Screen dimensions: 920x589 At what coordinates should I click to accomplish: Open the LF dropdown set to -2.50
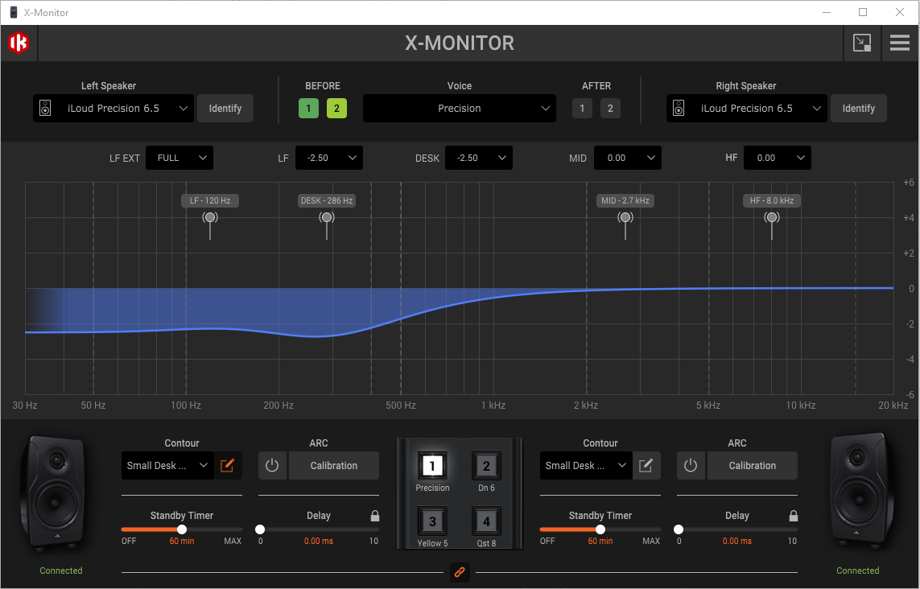[329, 158]
